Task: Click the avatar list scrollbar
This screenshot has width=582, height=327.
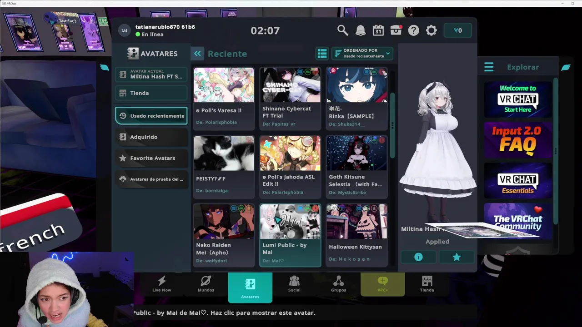Action: coord(392,126)
